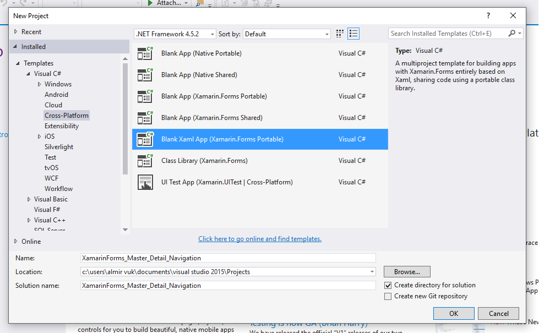Select Blank App (Native Shared) template name
Screen dimensions: 539x333
click(199, 75)
